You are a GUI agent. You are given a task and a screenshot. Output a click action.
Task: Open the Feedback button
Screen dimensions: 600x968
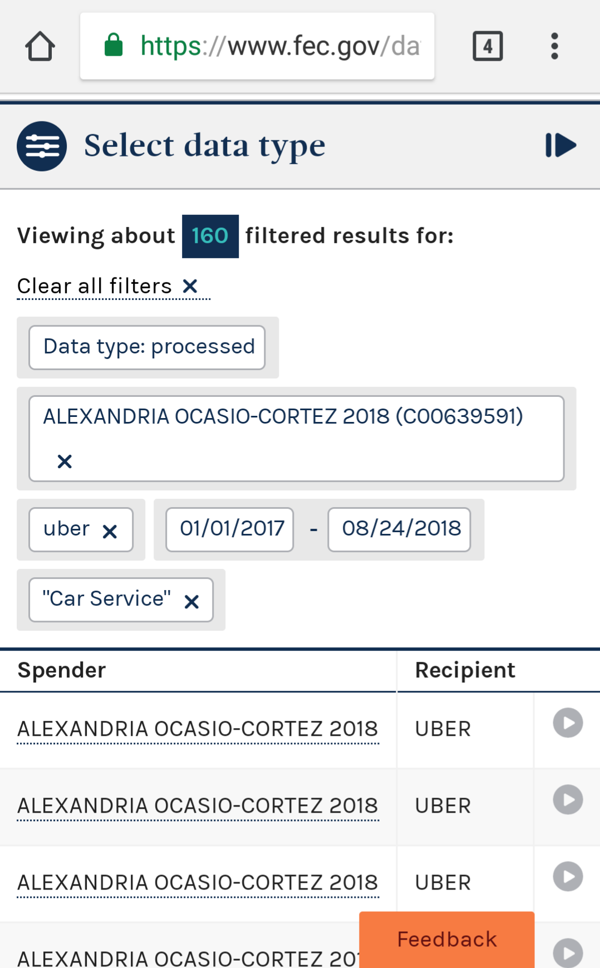point(447,940)
